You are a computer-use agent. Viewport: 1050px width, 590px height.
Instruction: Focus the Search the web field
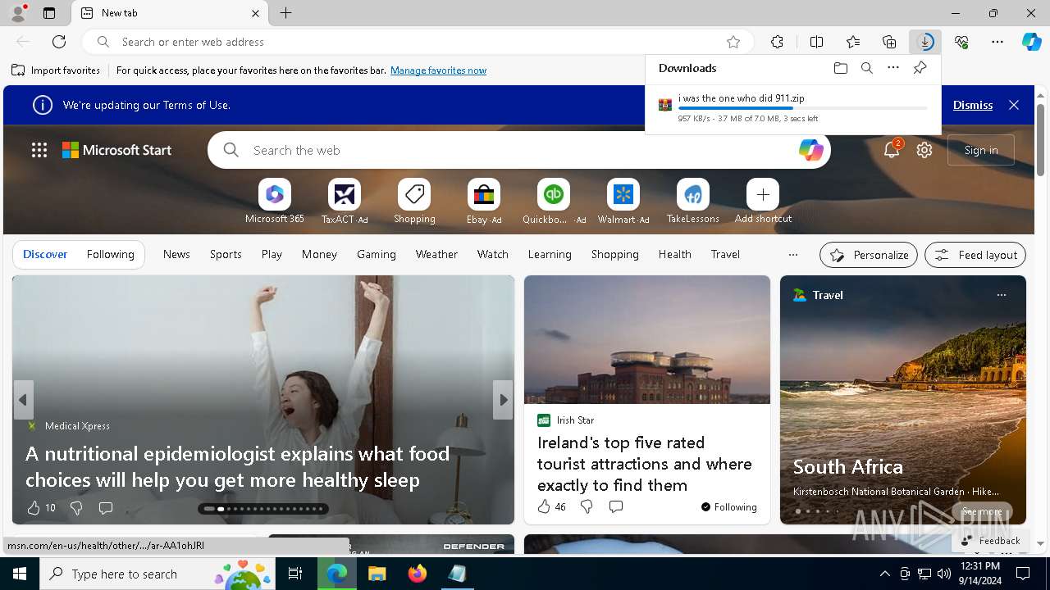(x=518, y=150)
